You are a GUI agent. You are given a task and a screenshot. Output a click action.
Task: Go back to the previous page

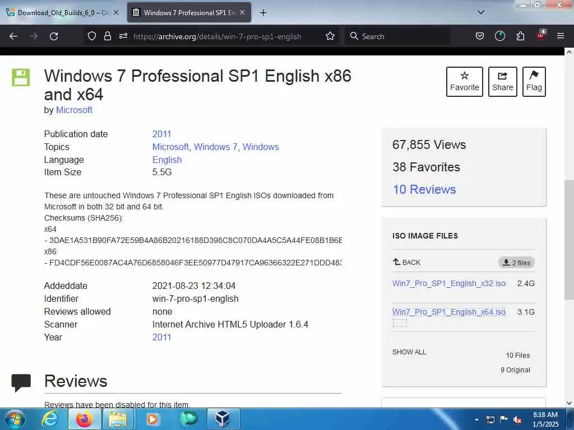click(x=13, y=36)
